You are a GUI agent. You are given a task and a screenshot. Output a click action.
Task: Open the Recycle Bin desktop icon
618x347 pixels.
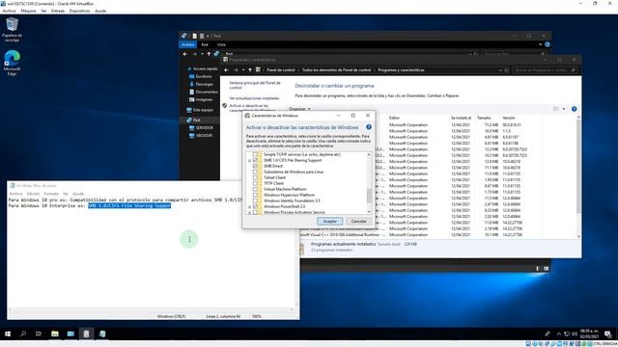[12, 29]
